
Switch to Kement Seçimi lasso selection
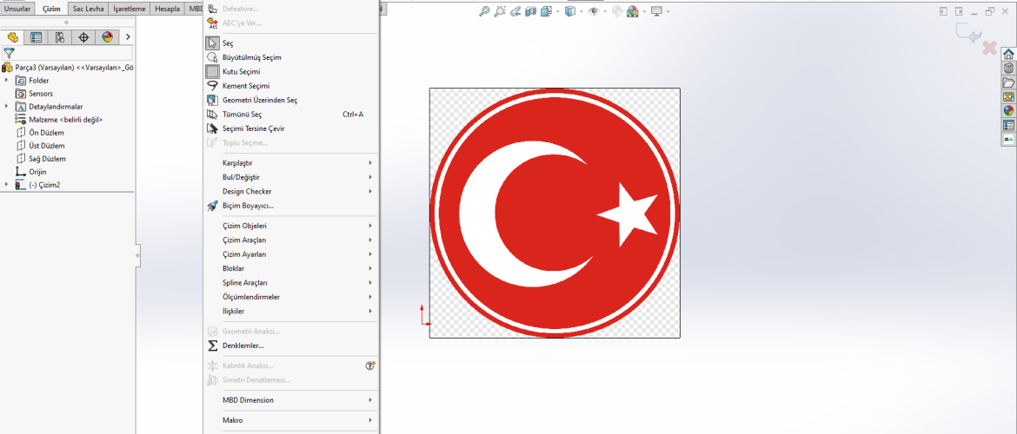pos(245,86)
